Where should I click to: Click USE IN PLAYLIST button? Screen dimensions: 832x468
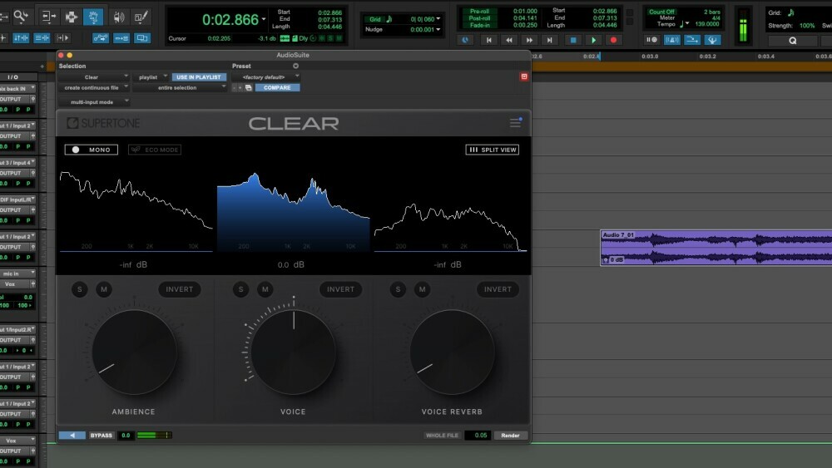click(x=199, y=76)
